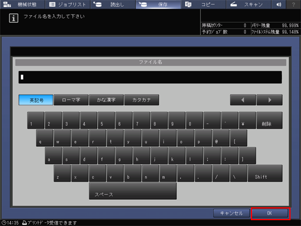Tap the [ open bracket key
301x226 pixels.
pyautogui.click(x=239, y=138)
